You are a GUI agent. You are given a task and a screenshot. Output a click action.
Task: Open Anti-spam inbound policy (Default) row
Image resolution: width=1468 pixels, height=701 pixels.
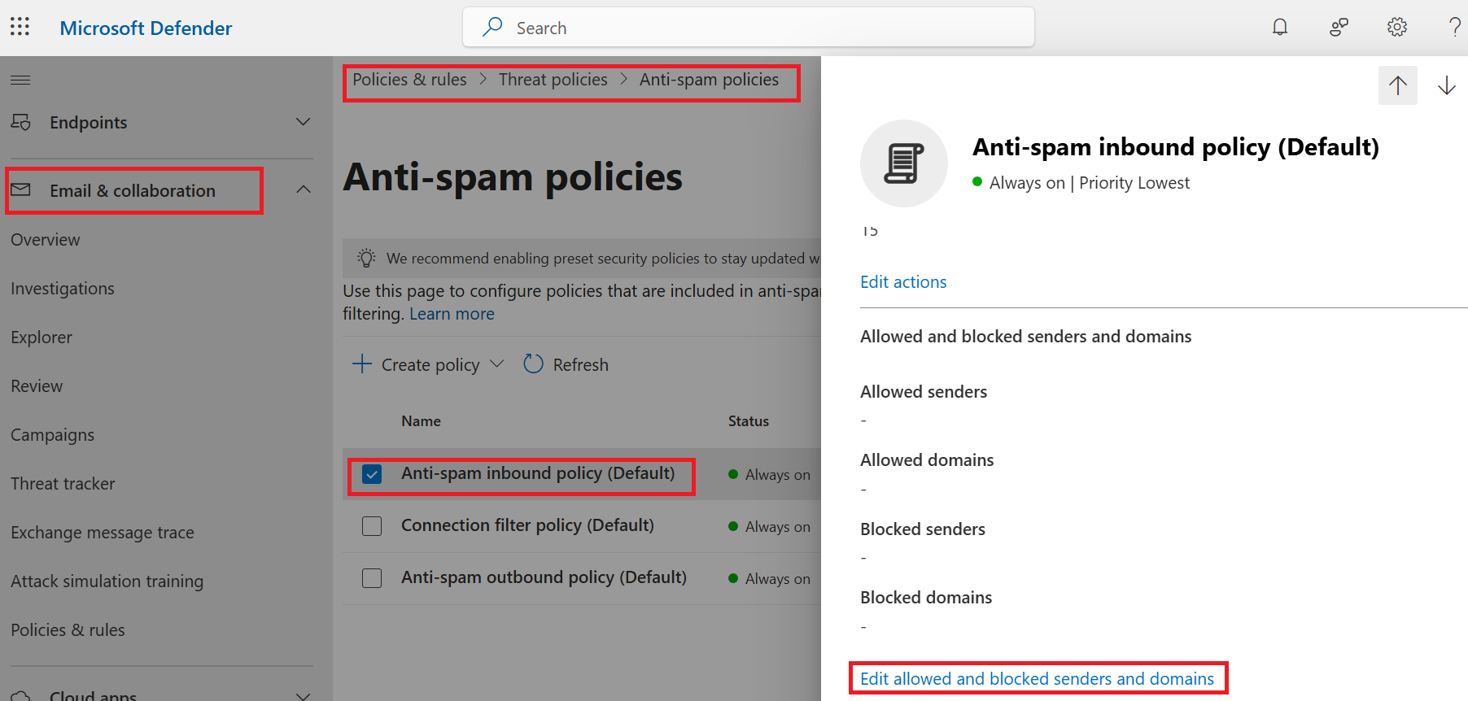(538, 473)
